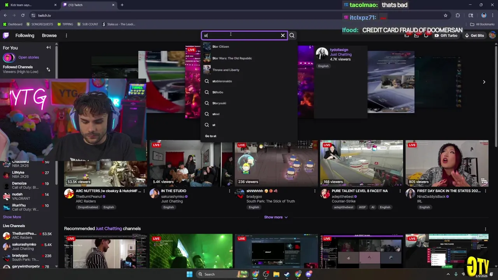Viewport: 498px width, 280px height.
Task: Open the Windows Start menu
Action: pos(189,274)
